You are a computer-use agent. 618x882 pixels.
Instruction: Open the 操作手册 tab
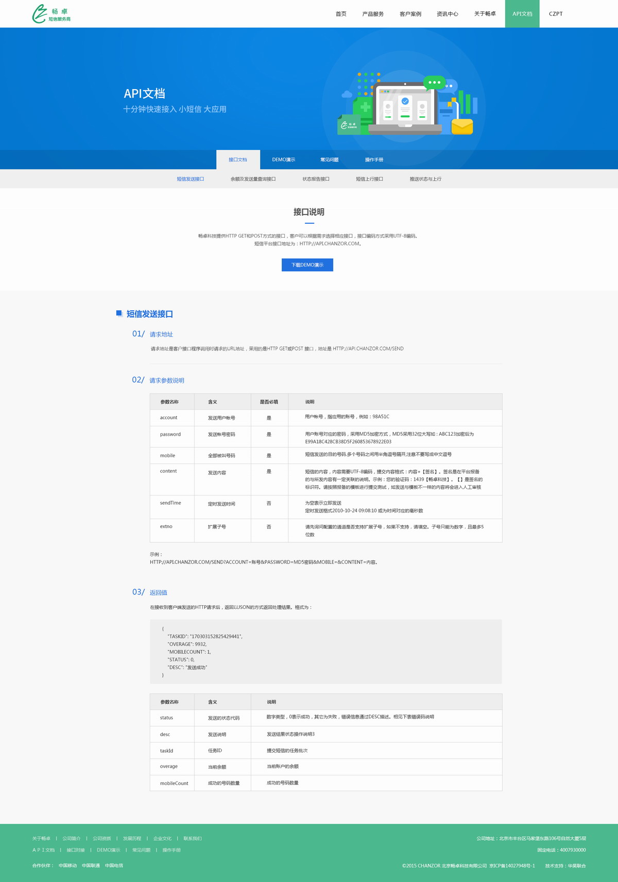374,160
